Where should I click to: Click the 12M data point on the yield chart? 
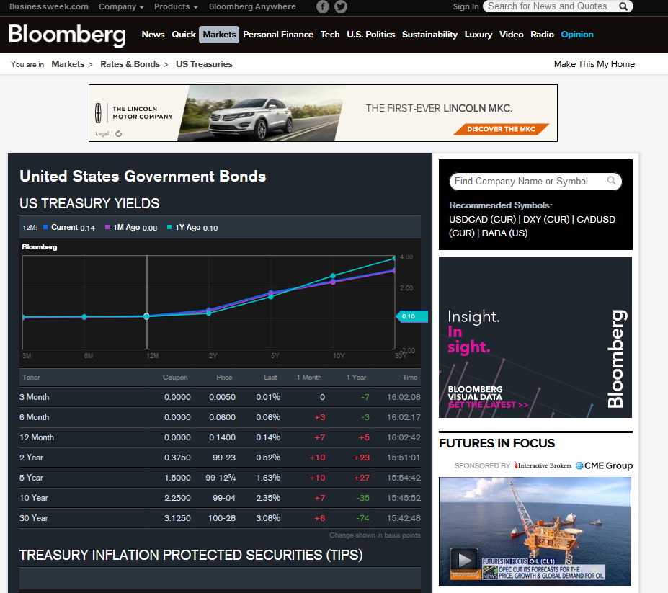[146, 316]
